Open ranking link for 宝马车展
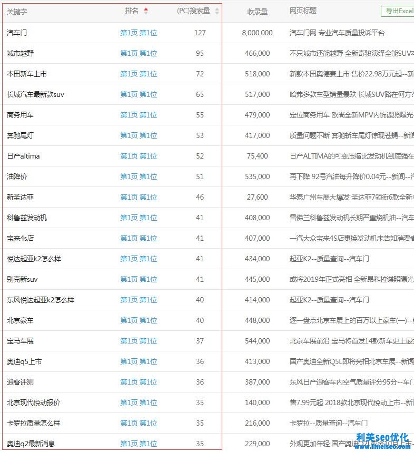This screenshot has height=452, width=414. [x=139, y=341]
